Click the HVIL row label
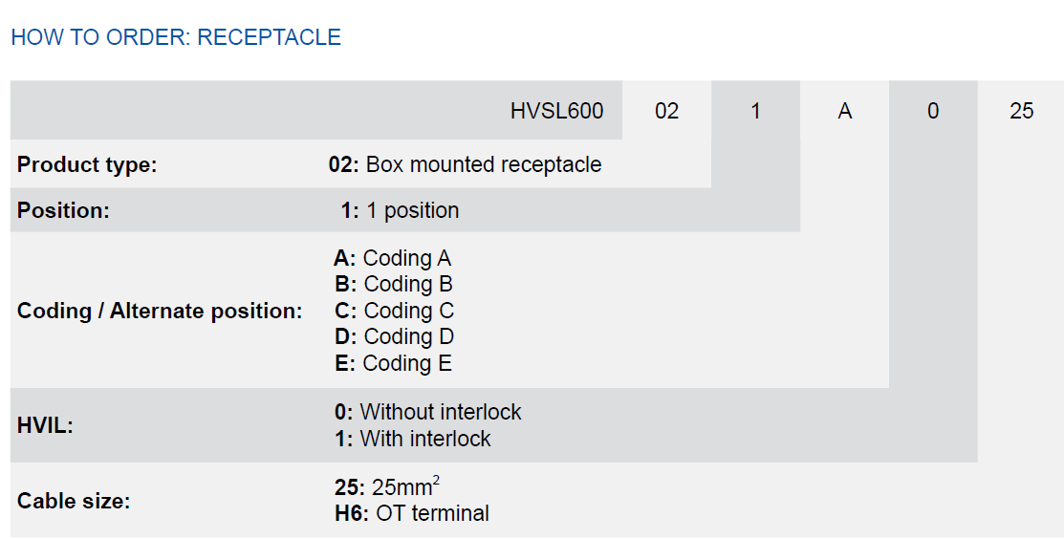 pyautogui.click(x=45, y=426)
